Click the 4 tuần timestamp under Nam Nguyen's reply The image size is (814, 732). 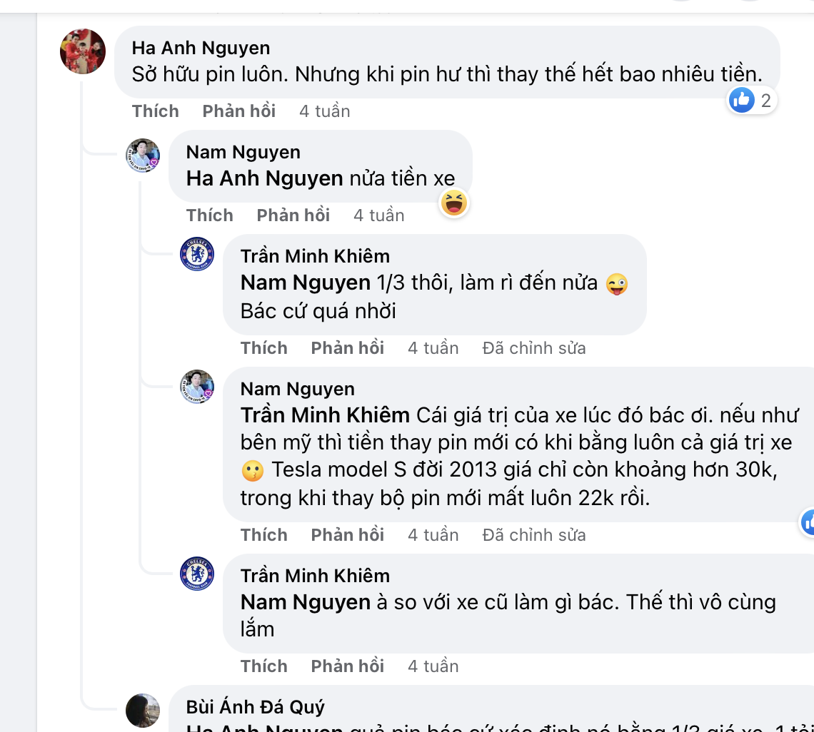pyautogui.click(x=378, y=215)
